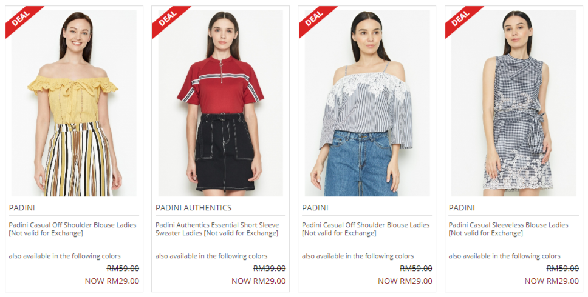This screenshot has width=588, height=297.
Task: Click PADINI brand on the sleeveless blouse card
Action: [x=462, y=208]
